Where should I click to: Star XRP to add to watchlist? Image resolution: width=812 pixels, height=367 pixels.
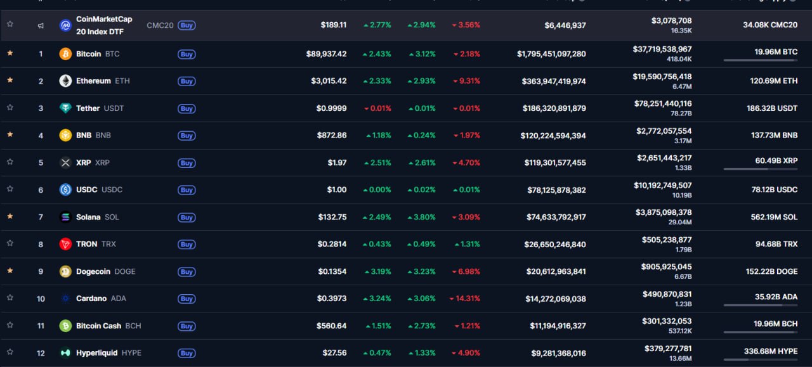(10, 162)
